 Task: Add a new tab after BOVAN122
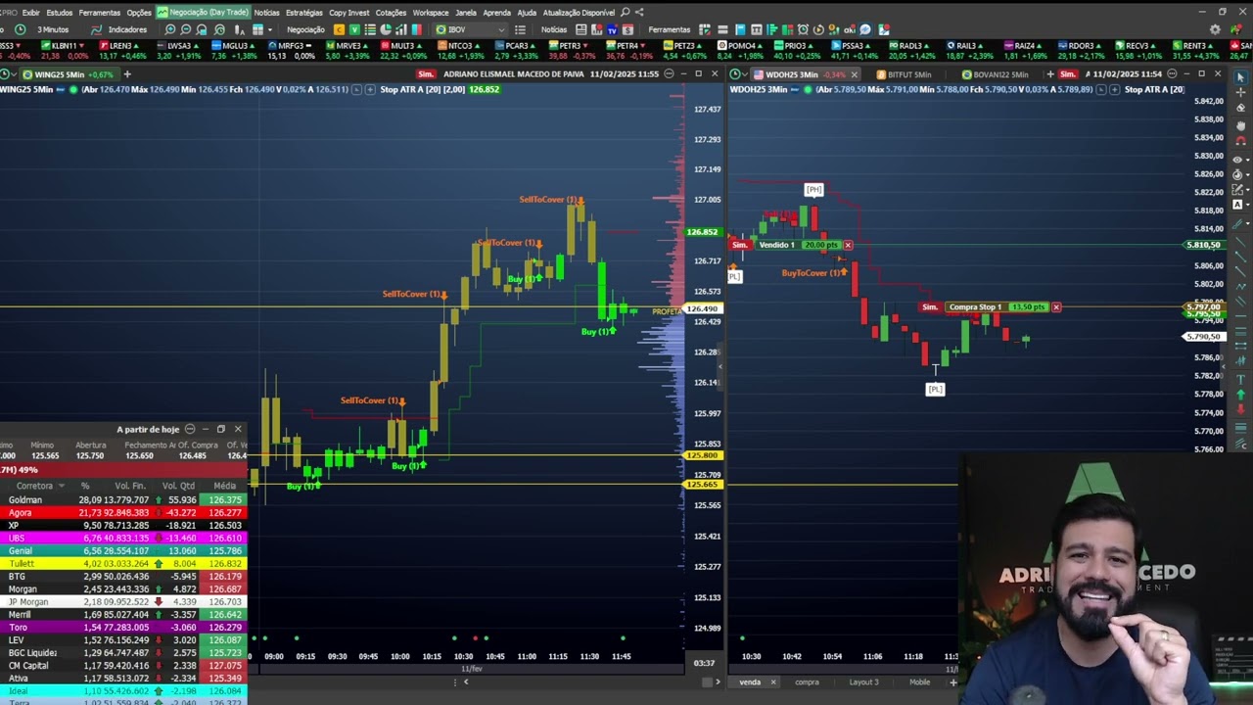click(1049, 74)
